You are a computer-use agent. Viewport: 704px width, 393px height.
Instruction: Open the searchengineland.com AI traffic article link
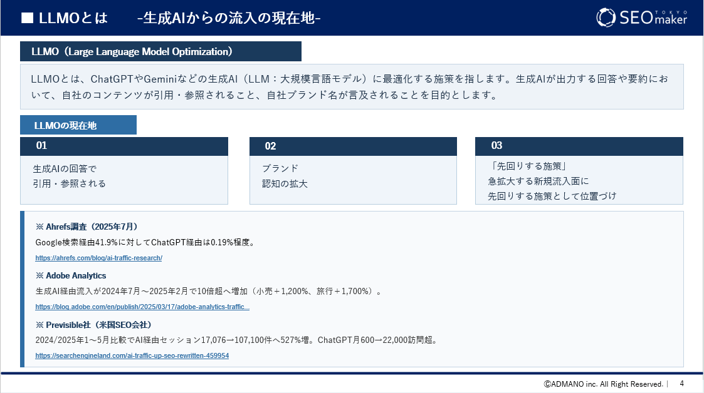click(x=132, y=355)
